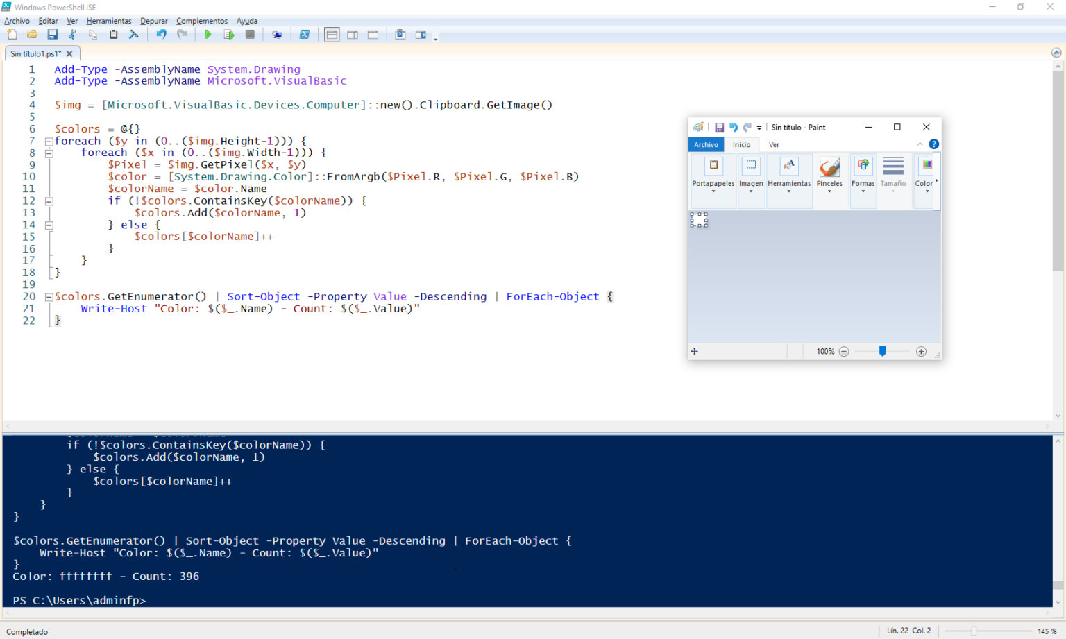Screen dimensions: 1066x639
Task: Switch to the Ver tab in Paint
Action: tap(774, 144)
